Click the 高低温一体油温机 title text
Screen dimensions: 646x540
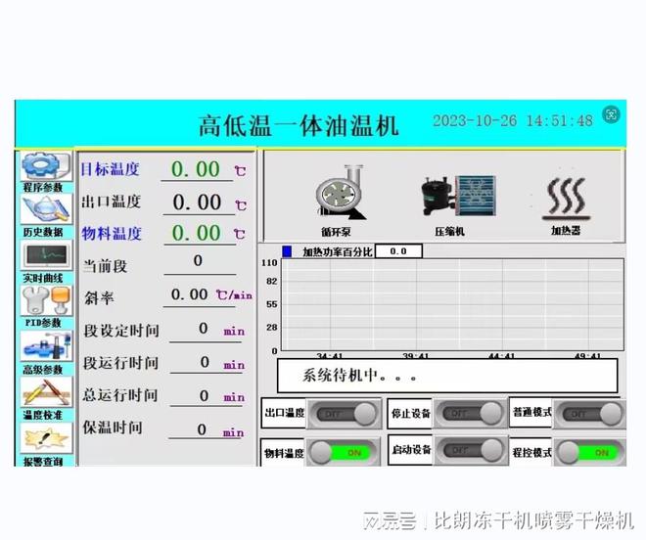pos(299,125)
